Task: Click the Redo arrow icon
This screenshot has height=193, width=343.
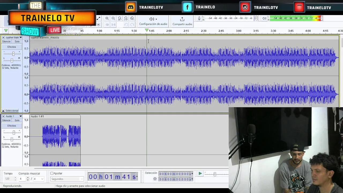Action: [x=132, y=25]
